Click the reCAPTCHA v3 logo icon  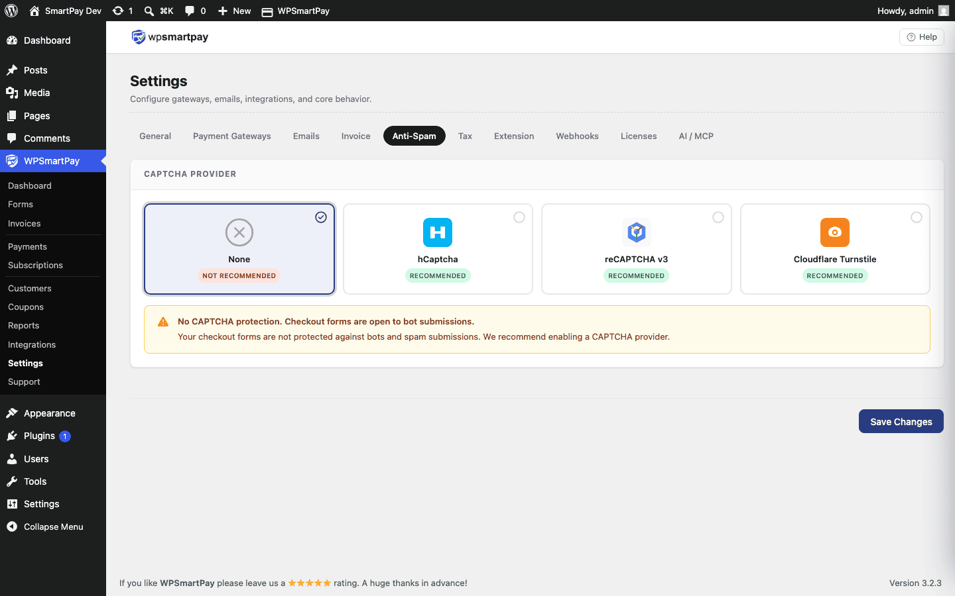(x=637, y=232)
